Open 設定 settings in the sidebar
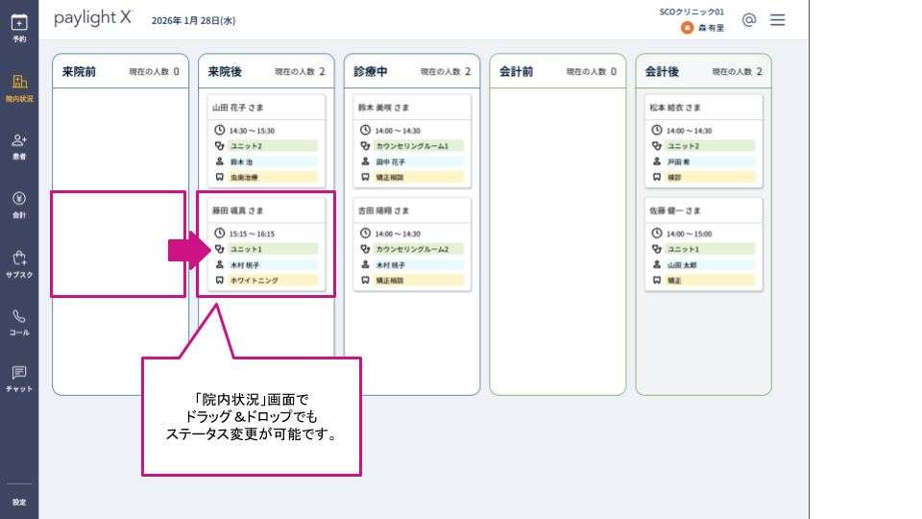The image size is (922, 519). (x=19, y=502)
